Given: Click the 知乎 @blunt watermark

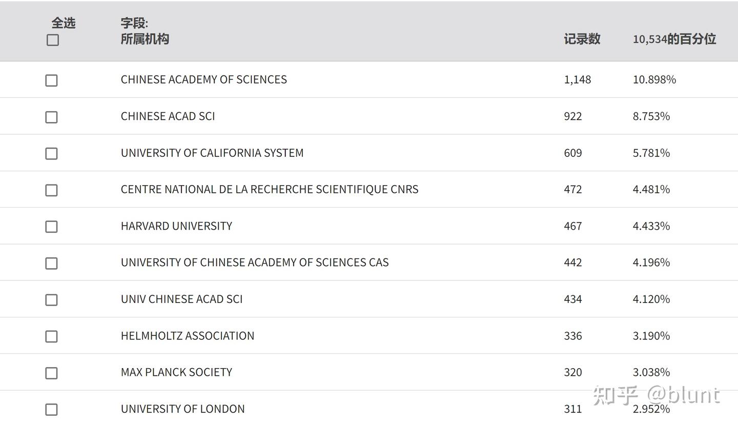Looking at the screenshot, I should [657, 395].
